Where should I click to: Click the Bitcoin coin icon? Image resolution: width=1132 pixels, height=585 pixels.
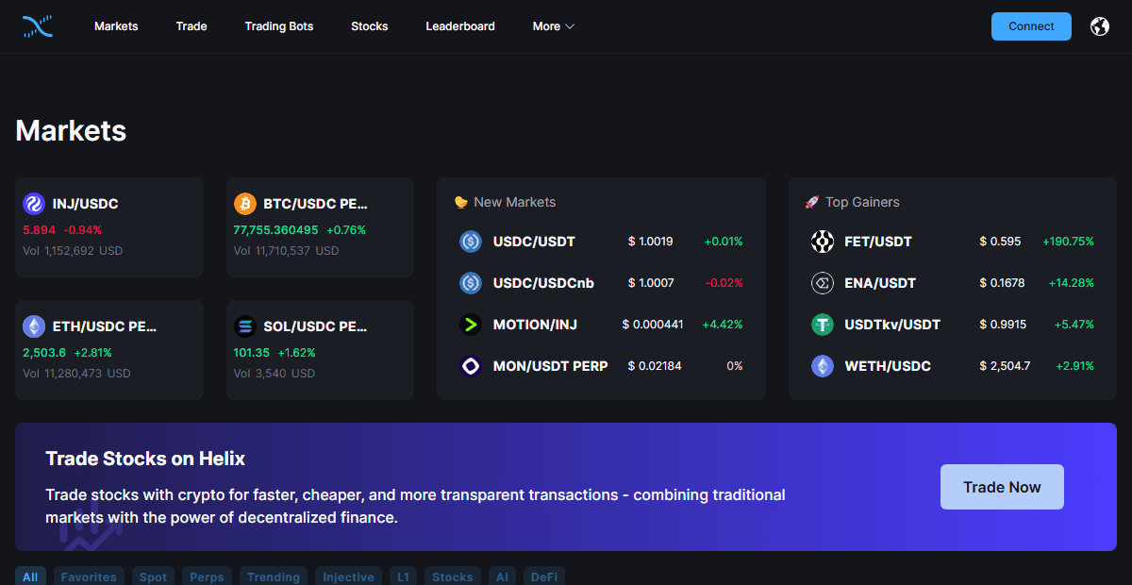(x=245, y=204)
